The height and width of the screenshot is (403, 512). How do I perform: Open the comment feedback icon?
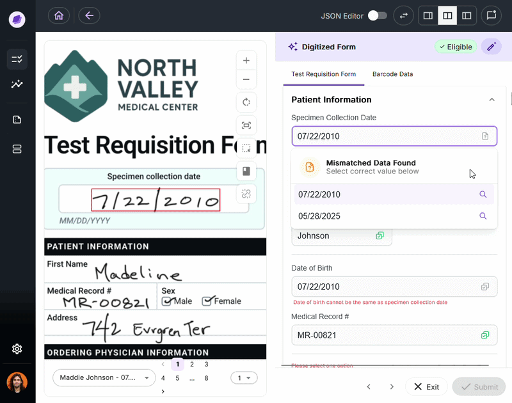coord(492,15)
